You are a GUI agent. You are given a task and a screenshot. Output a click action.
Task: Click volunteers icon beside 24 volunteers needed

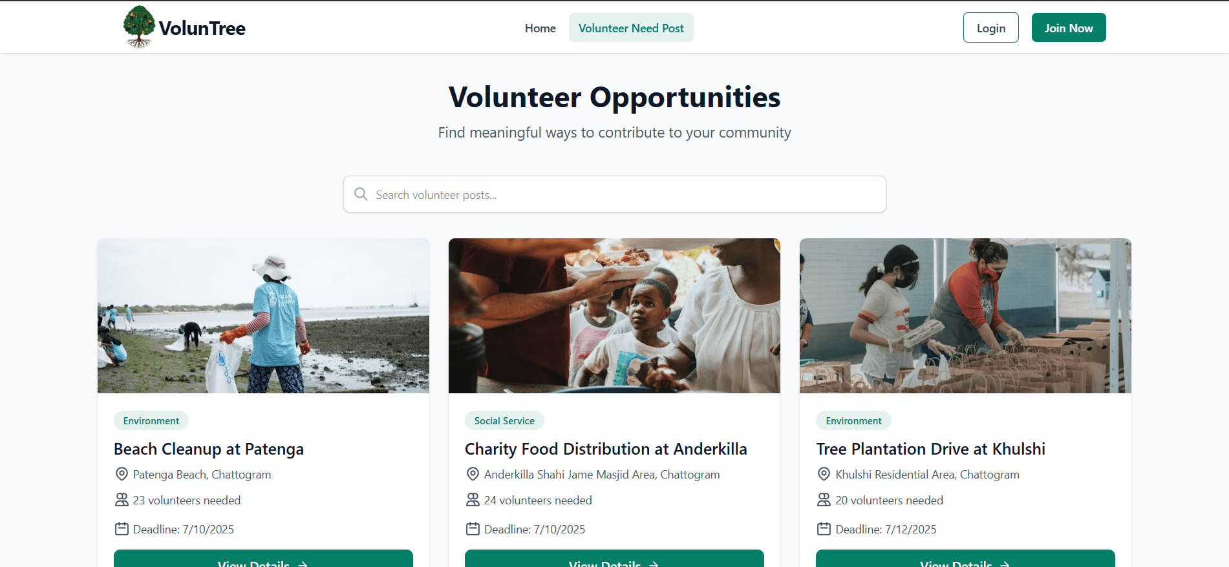tap(473, 500)
